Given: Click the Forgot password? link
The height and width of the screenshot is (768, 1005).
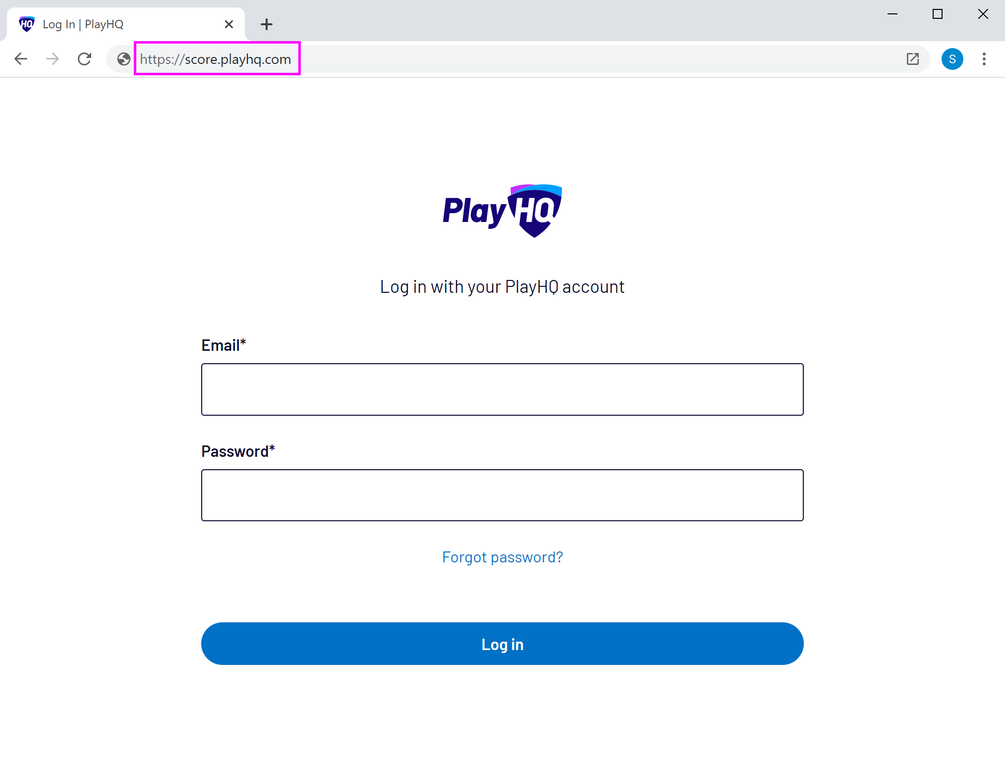Looking at the screenshot, I should [x=502, y=557].
